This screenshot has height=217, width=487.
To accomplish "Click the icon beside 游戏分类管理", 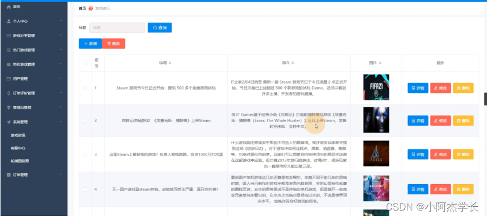I will pos(9,36).
